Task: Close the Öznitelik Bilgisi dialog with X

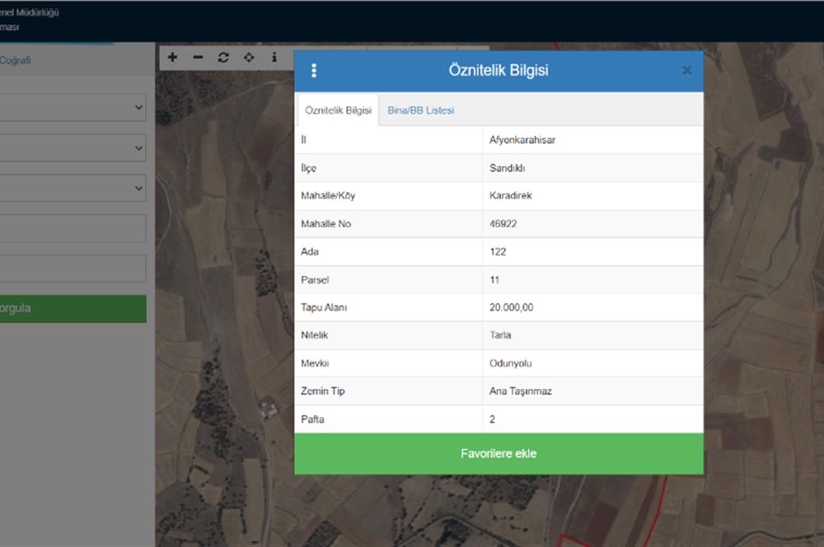Action: coord(687,71)
